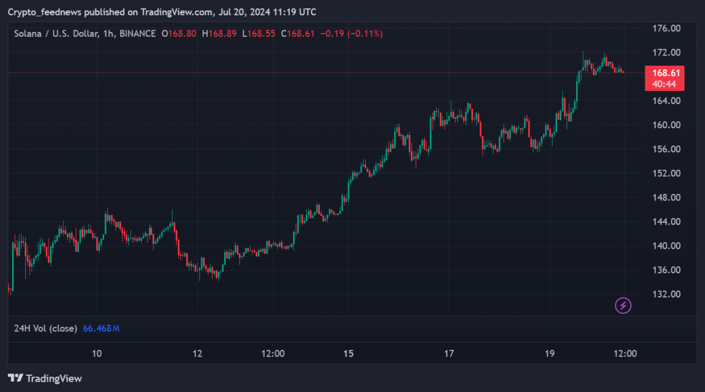Click the purple lightning bolt icon
705x392 pixels.
click(x=623, y=305)
